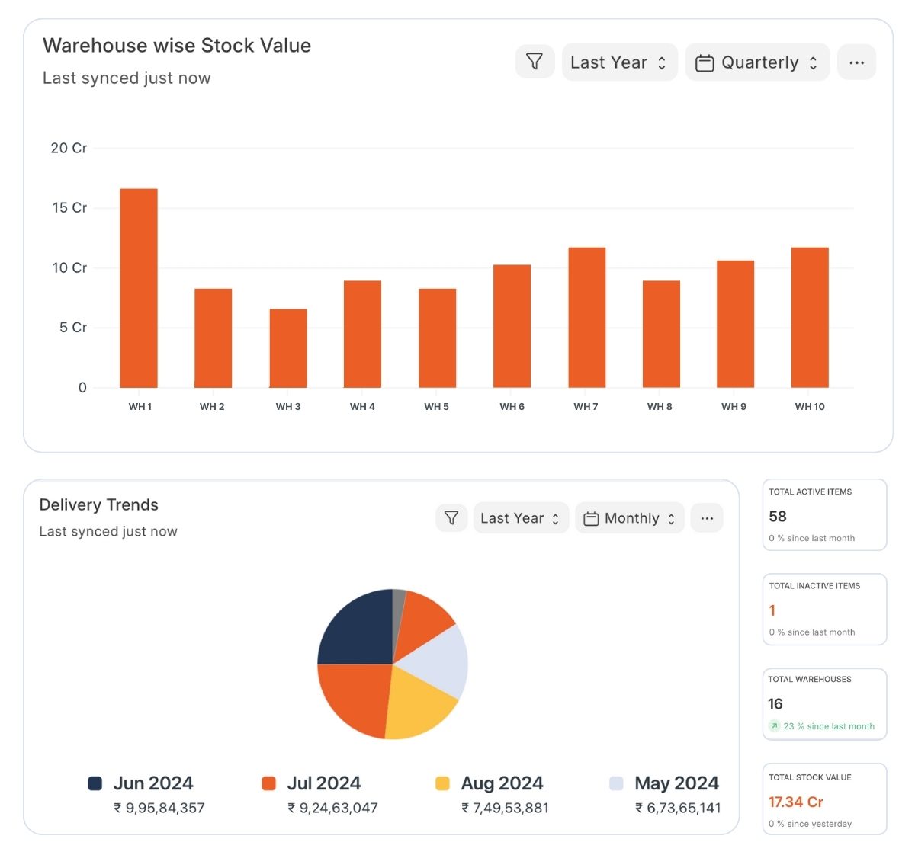The image size is (915, 855).
Task: Click the up-down chevrons beside Last Year
Action: point(662,62)
